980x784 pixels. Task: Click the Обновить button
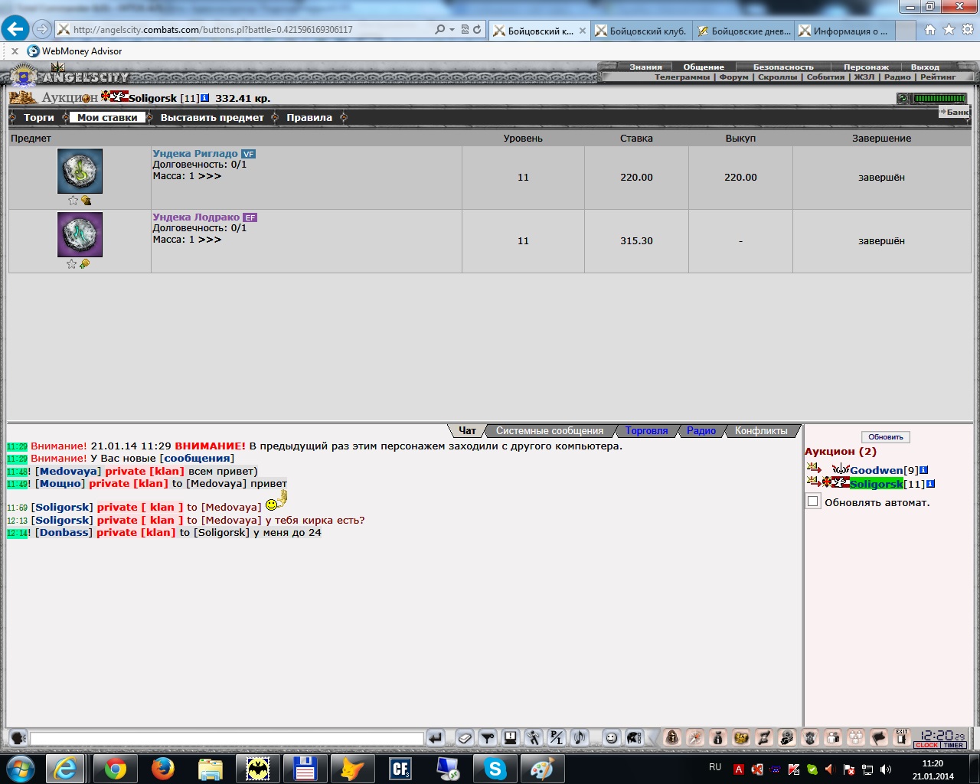[886, 437]
